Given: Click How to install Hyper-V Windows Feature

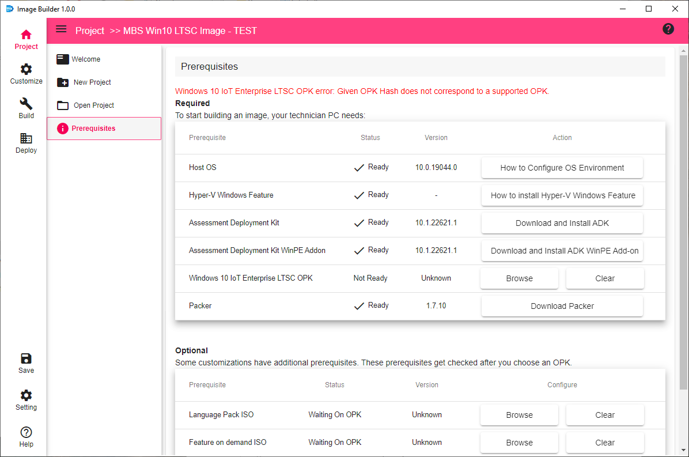Looking at the screenshot, I should (562, 195).
